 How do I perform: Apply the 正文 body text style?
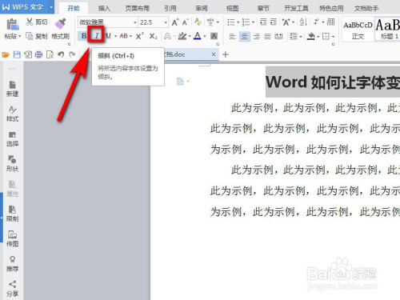coord(358,30)
